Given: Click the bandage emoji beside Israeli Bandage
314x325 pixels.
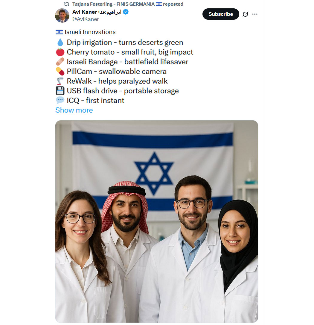Looking at the screenshot, I should tap(60, 62).
